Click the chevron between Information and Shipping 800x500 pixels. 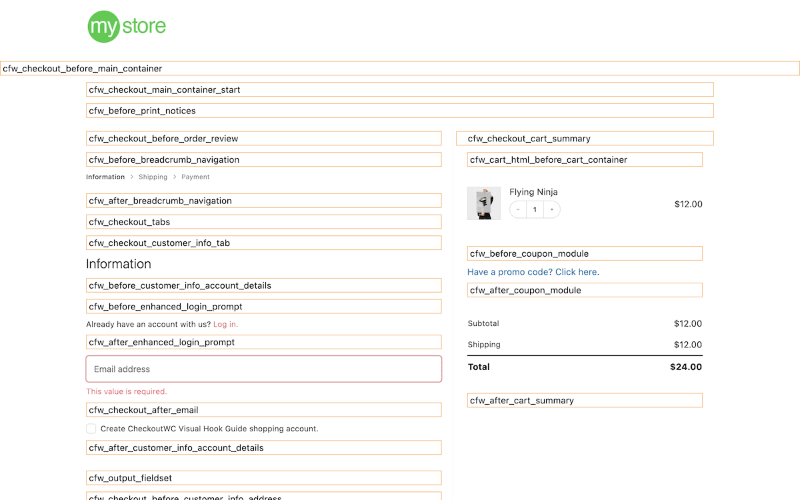click(132, 177)
